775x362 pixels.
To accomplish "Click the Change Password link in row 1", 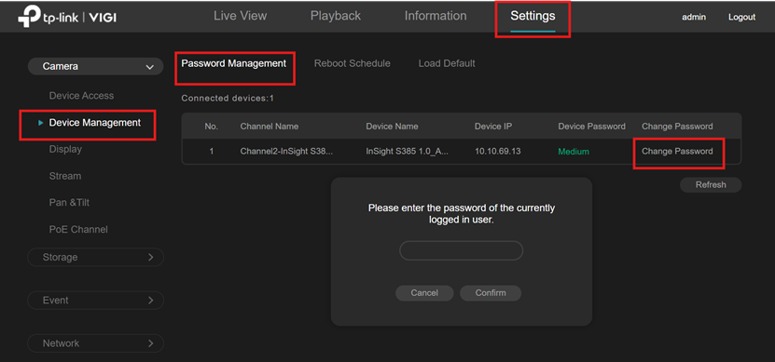I will (x=677, y=152).
